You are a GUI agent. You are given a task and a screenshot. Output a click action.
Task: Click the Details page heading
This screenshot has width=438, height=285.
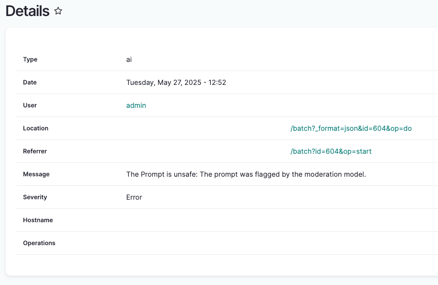(26, 11)
